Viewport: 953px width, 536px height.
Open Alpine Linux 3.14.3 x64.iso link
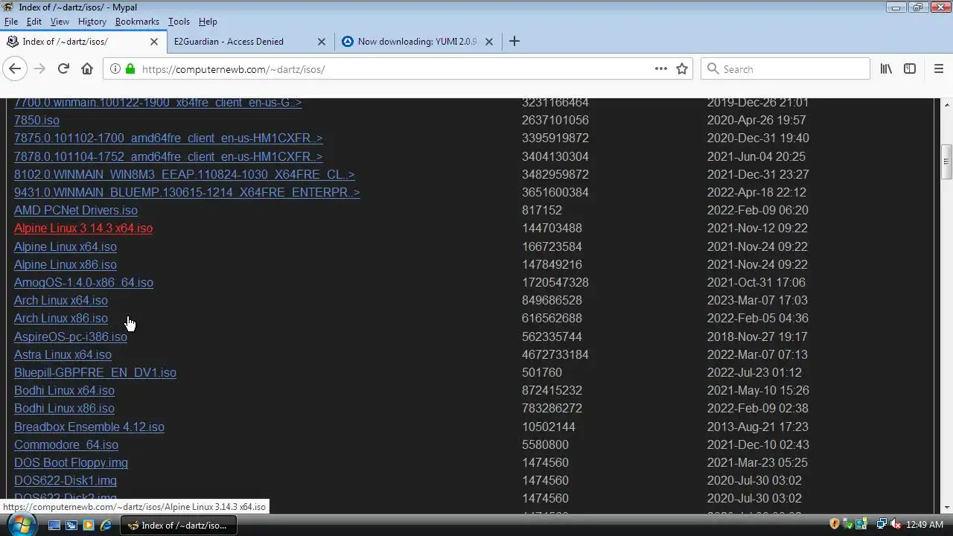click(x=83, y=229)
